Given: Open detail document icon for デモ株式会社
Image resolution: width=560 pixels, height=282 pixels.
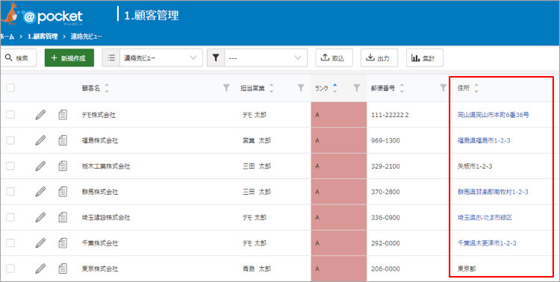Looking at the screenshot, I should 63,115.
